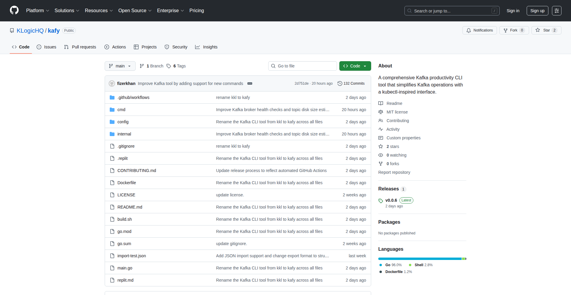The image size is (571, 295).
Task: Click the Star icon button
Action: 538,30
